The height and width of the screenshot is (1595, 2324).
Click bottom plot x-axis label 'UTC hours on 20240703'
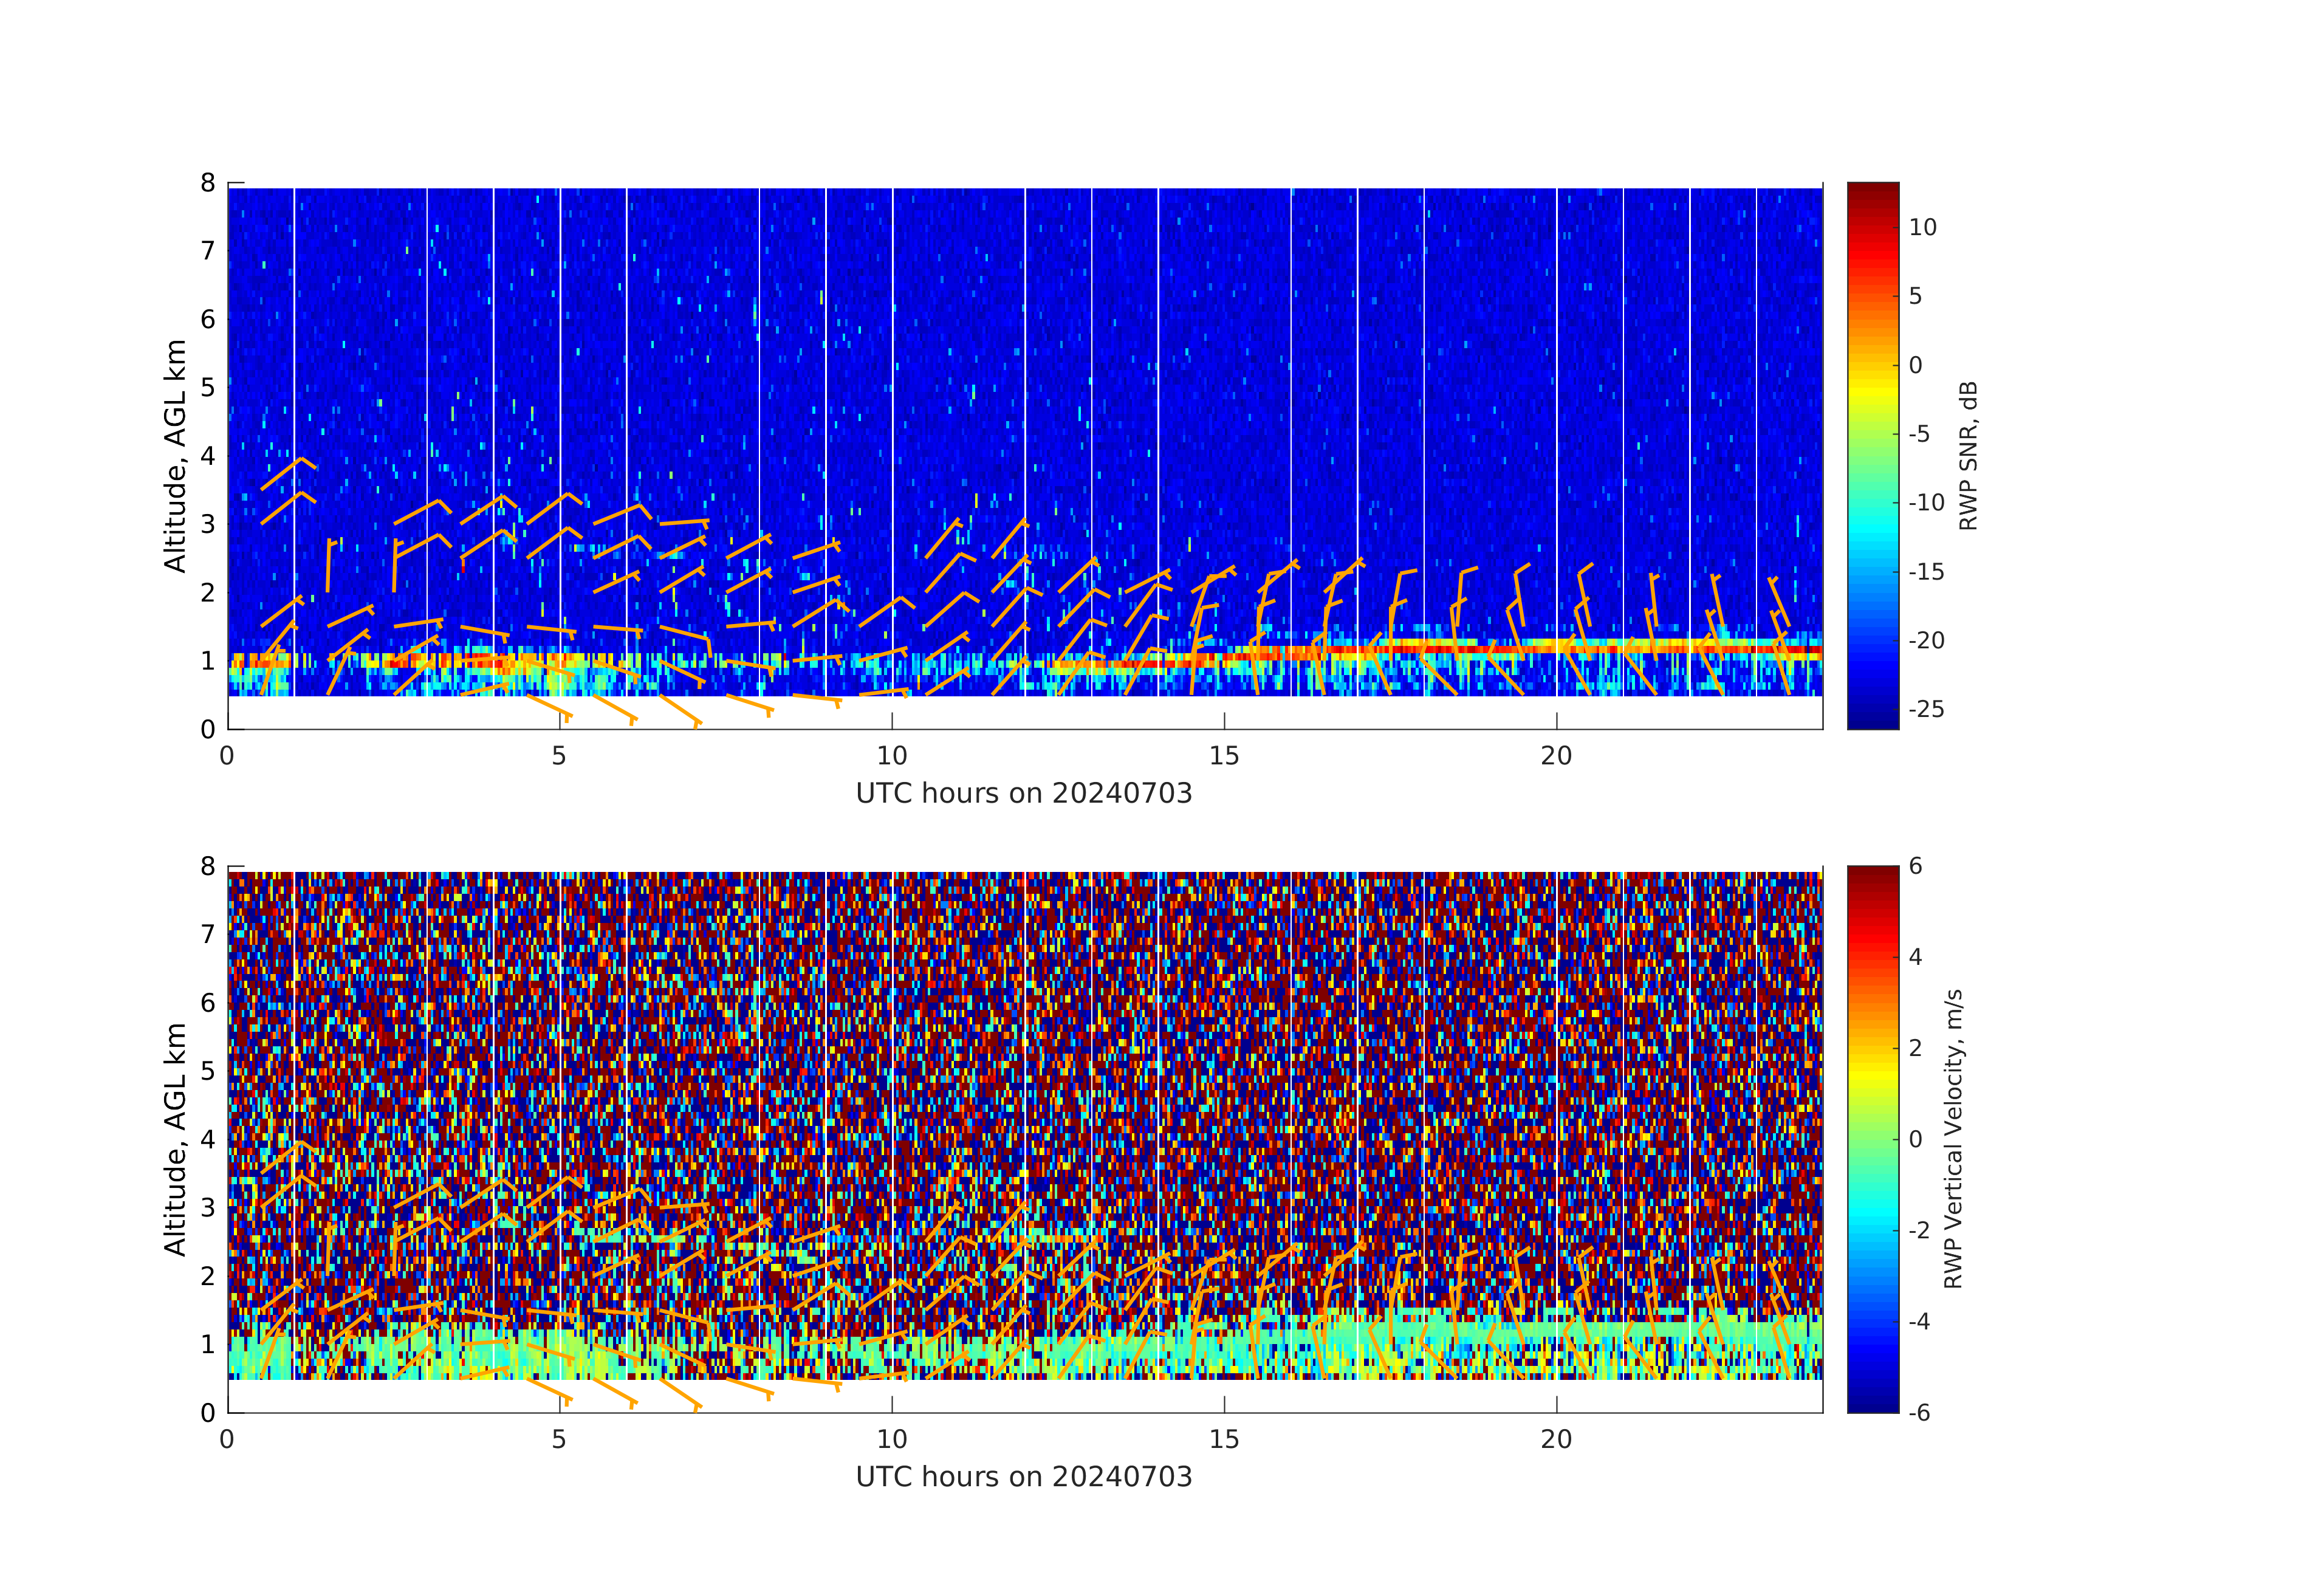[1023, 1477]
